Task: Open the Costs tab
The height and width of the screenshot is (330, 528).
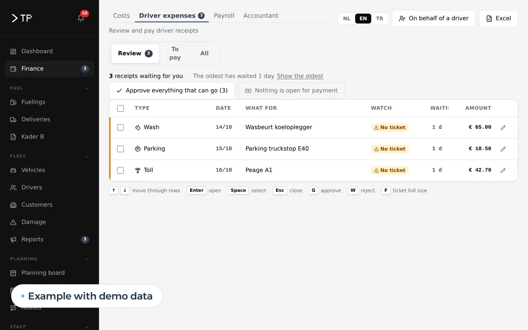Action: tap(121, 16)
